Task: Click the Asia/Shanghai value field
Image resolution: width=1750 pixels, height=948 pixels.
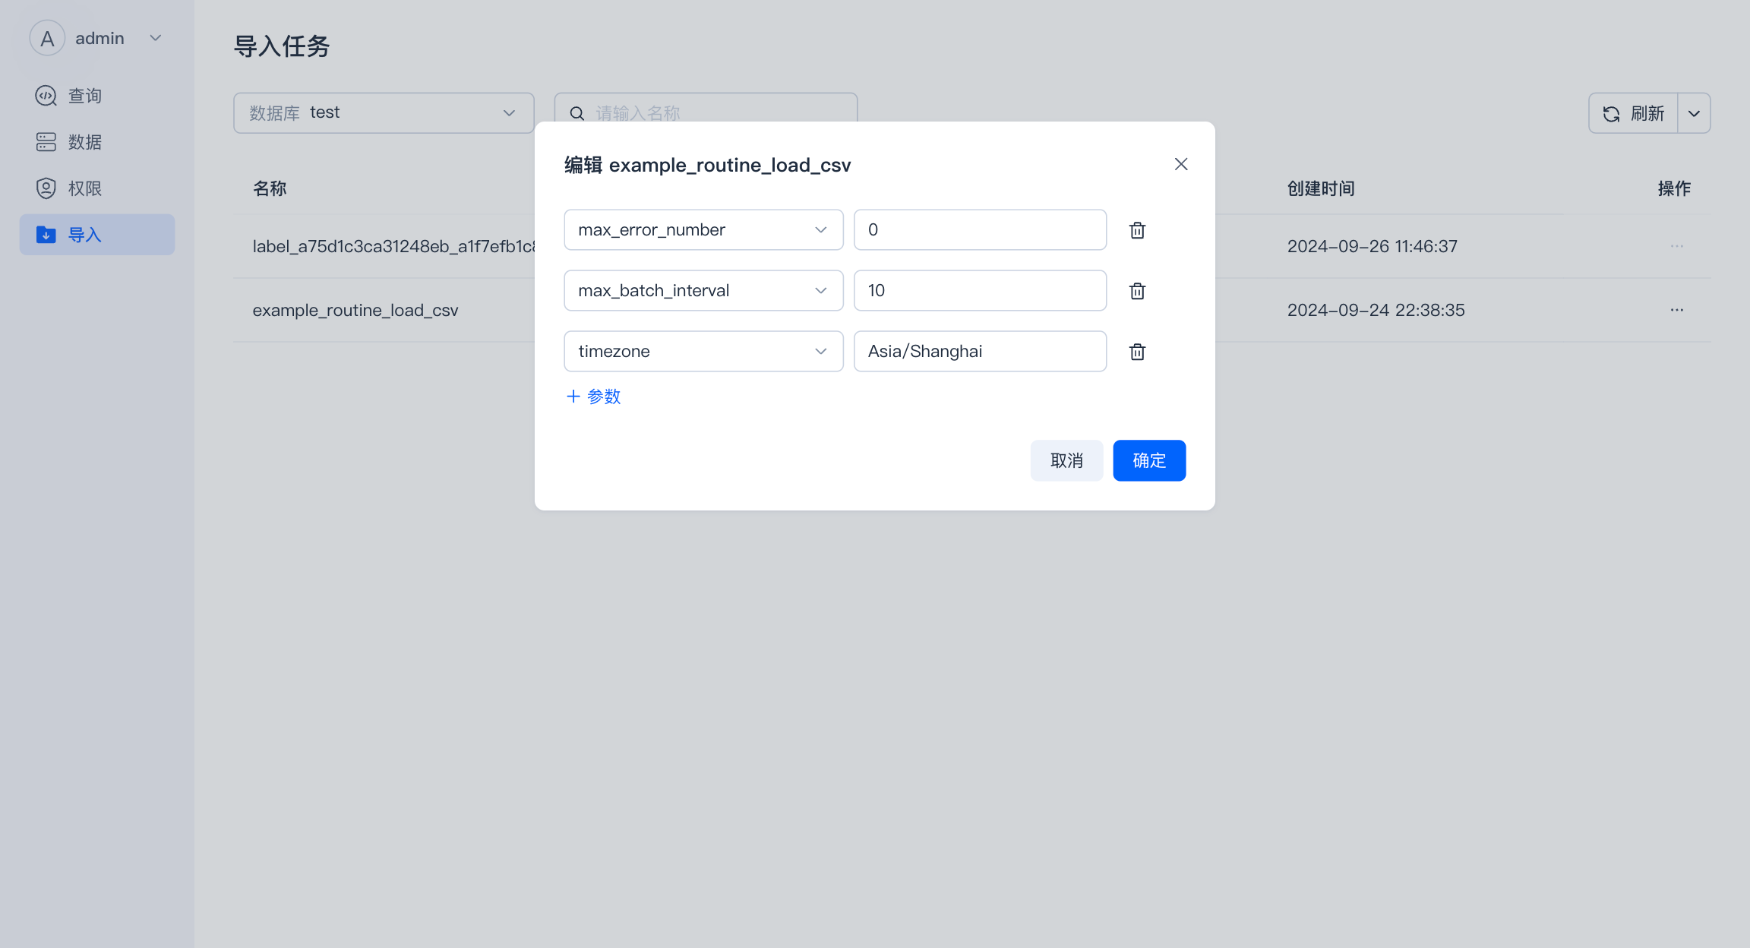Action: point(979,351)
